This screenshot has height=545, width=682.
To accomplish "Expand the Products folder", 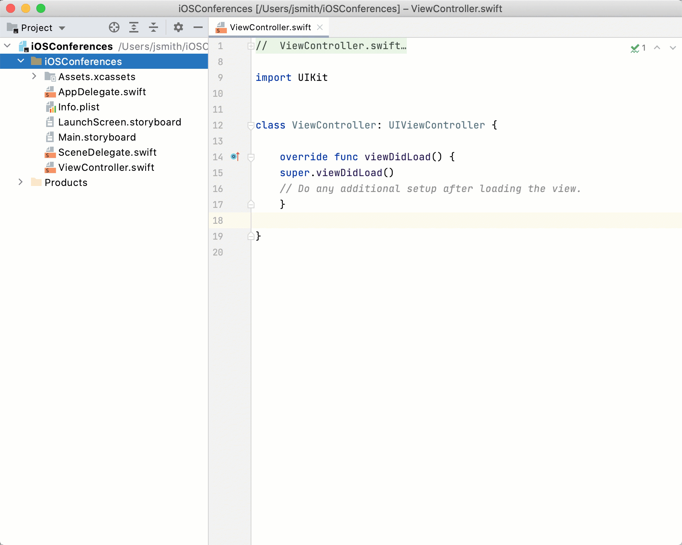I will tap(20, 182).
